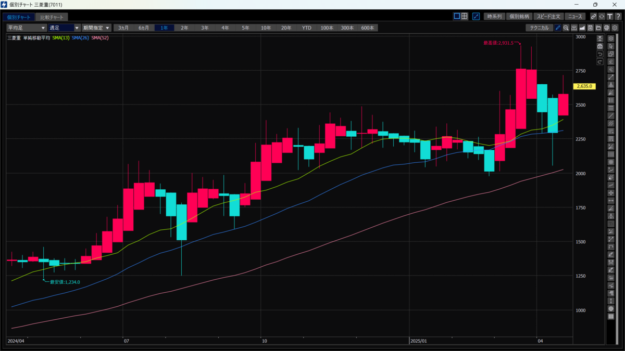This screenshot has width=625, height=351.
Task: Toggle the blue pencil drawing-mode icon
Action: tap(558, 28)
